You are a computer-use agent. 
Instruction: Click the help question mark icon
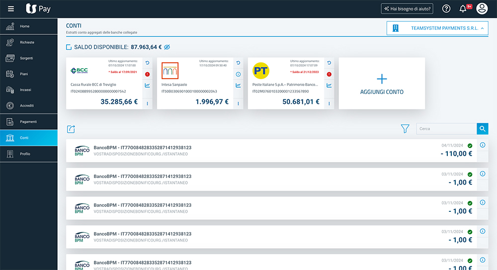(x=446, y=8)
